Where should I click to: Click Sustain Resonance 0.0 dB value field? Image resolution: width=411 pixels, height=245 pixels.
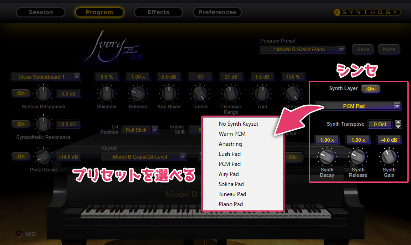point(68,94)
